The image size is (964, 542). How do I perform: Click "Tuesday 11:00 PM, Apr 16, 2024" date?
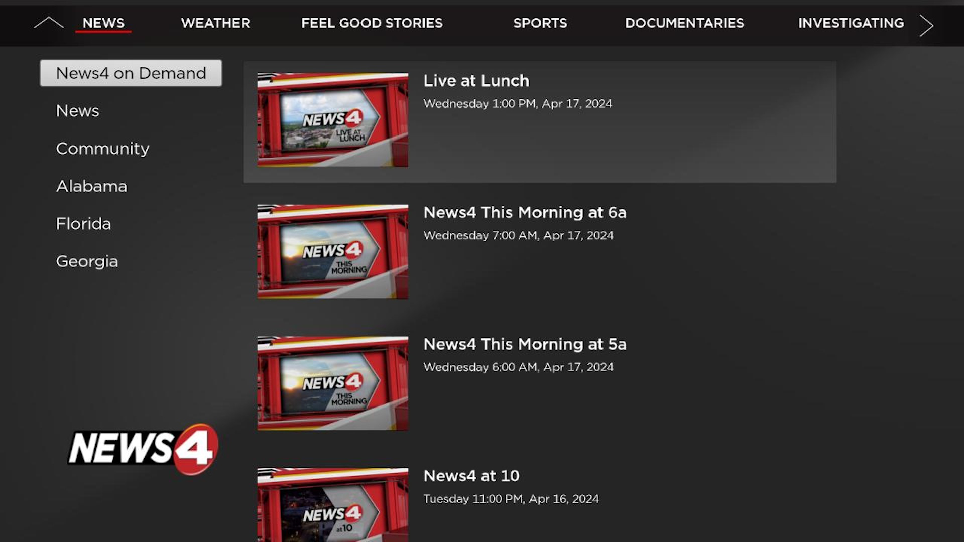click(511, 499)
